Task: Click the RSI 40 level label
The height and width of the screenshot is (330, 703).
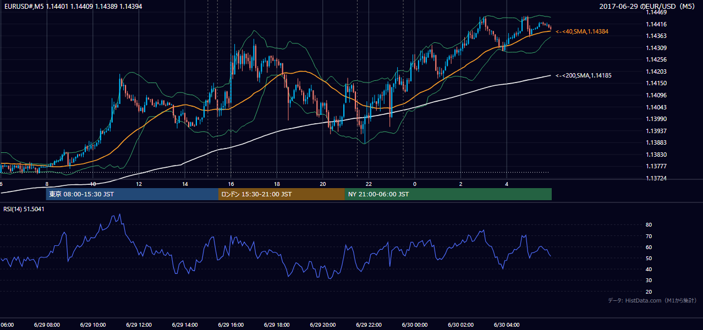Action: click(x=649, y=269)
